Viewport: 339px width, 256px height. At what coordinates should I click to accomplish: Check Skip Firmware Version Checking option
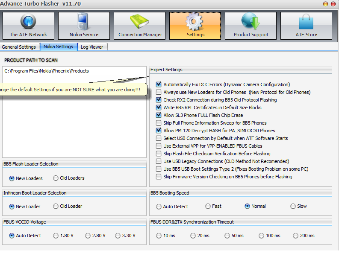tap(159, 177)
